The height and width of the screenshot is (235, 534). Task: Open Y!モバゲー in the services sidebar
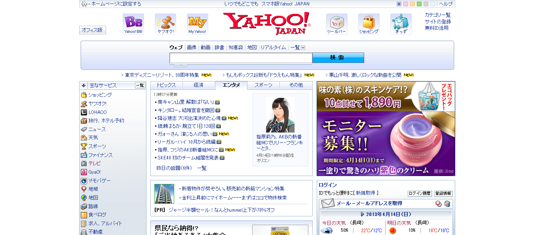[99, 181]
